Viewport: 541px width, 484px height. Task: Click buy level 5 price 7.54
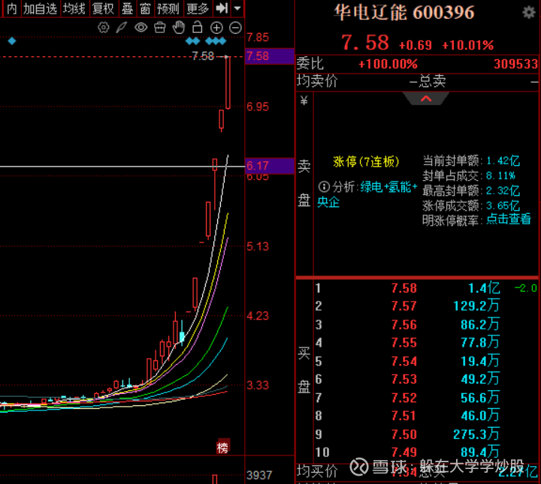[x=404, y=361]
